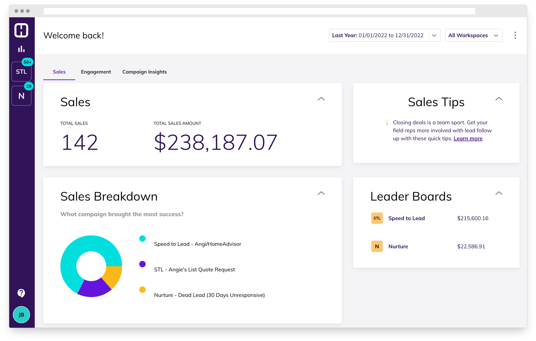Click the help question mark icon
The width and height of the screenshot is (536, 341).
[21, 293]
